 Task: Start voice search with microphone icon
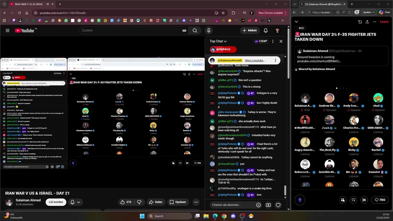click(209, 30)
